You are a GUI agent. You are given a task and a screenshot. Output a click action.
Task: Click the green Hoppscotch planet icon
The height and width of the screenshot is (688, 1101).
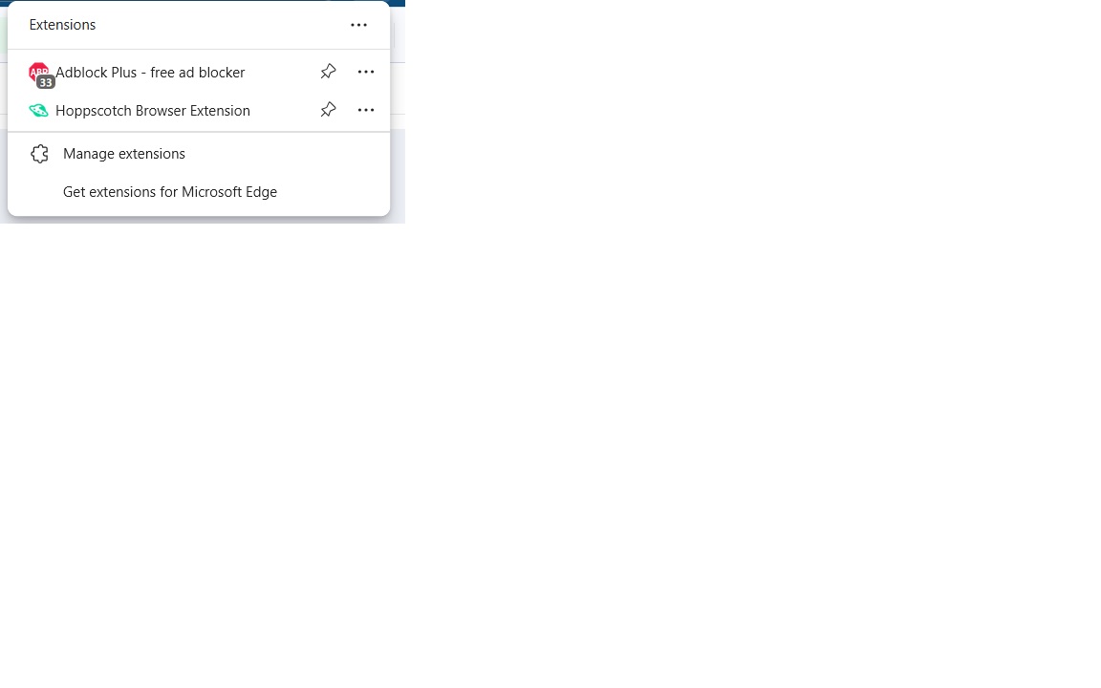pyautogui.click(x=38, y=111)
